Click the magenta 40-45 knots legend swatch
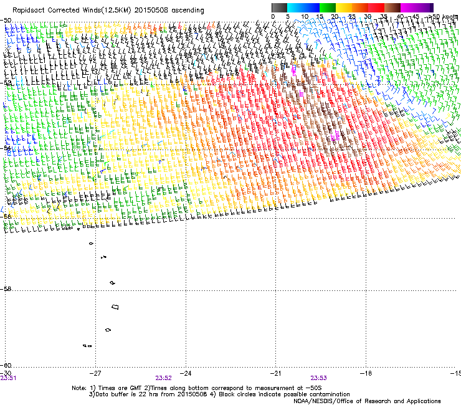Image resolution: width=461 pixels, height=405 pixels. tap(409, 7)
